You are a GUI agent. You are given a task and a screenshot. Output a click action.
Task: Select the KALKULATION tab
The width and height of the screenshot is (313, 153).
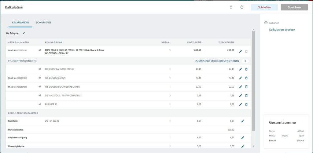(20, 23)
